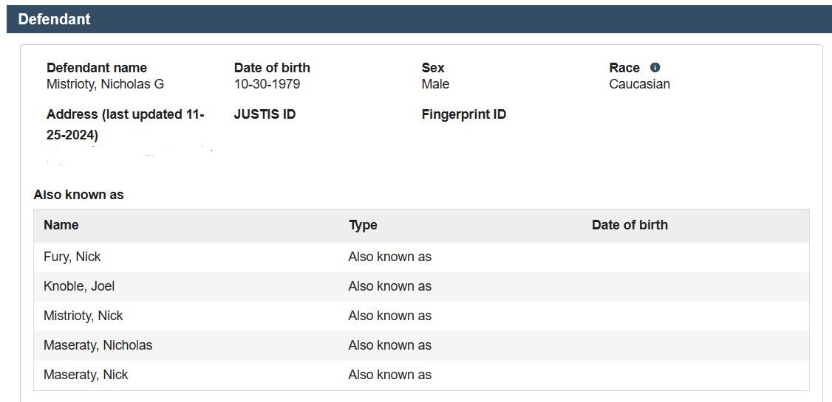The height and width of the screenshot is (402, 832).
Task: Click the Fingerprint ID label
Action: 464,114
